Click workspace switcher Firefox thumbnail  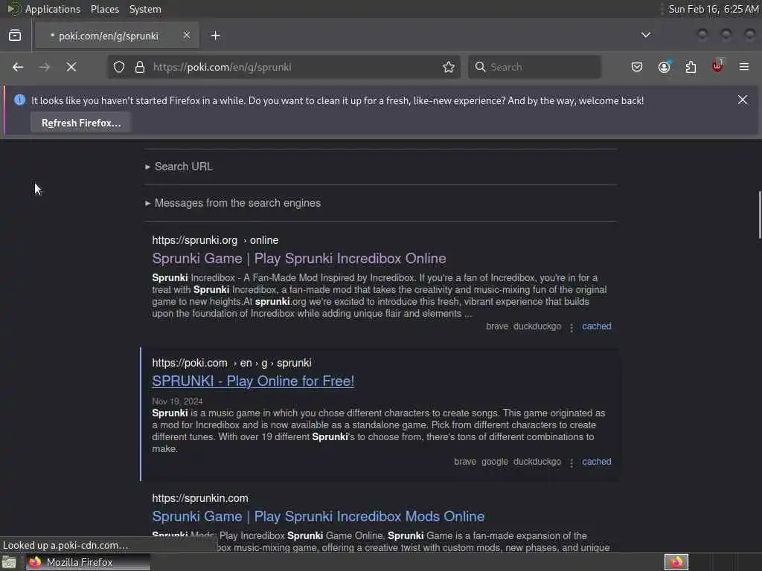pyautogui.click(x=676, y=562)
